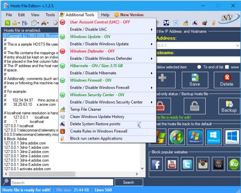This screenshot has height=193, width=241.
Task: Block Twitter using its icon
Action: 187,164
